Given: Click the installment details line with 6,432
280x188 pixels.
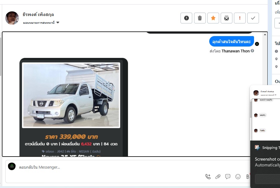Looking at the screenshot, I should (x=71, y=144).
